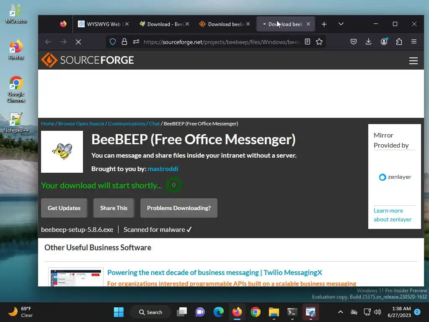Open the Notepad++ desktop shortcut
The image size is (429, 322).
[16, 123]
